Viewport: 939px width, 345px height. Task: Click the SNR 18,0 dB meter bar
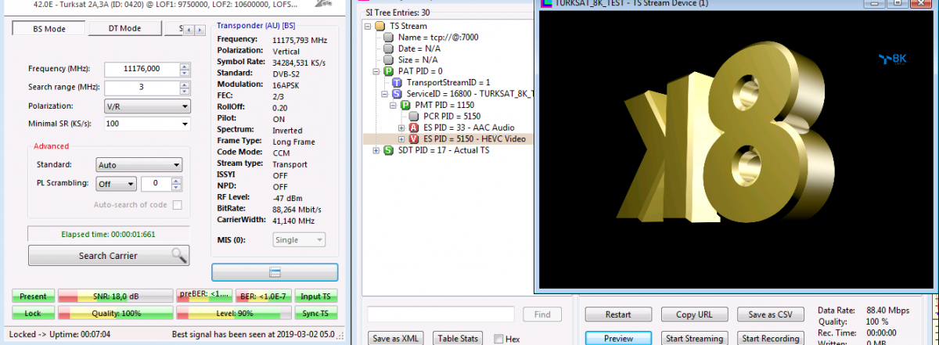[x=115, y=296]
